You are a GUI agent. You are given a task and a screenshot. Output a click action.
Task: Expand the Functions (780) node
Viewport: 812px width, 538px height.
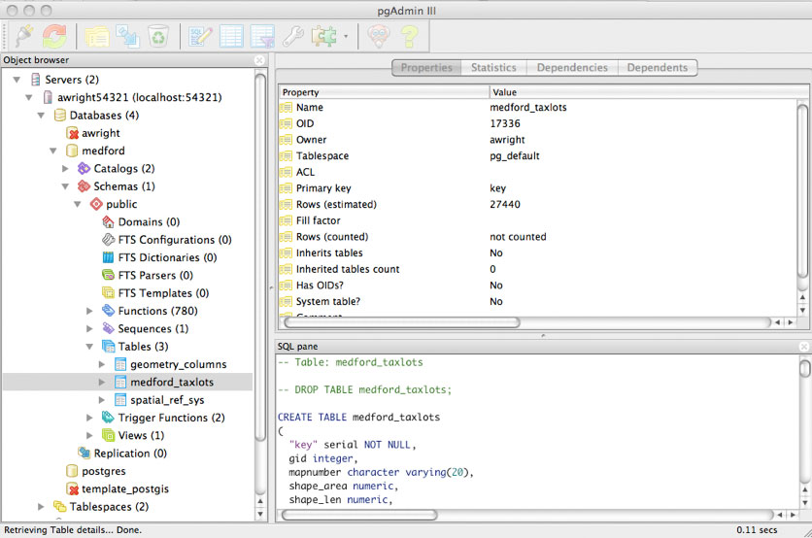coord(91,311)
